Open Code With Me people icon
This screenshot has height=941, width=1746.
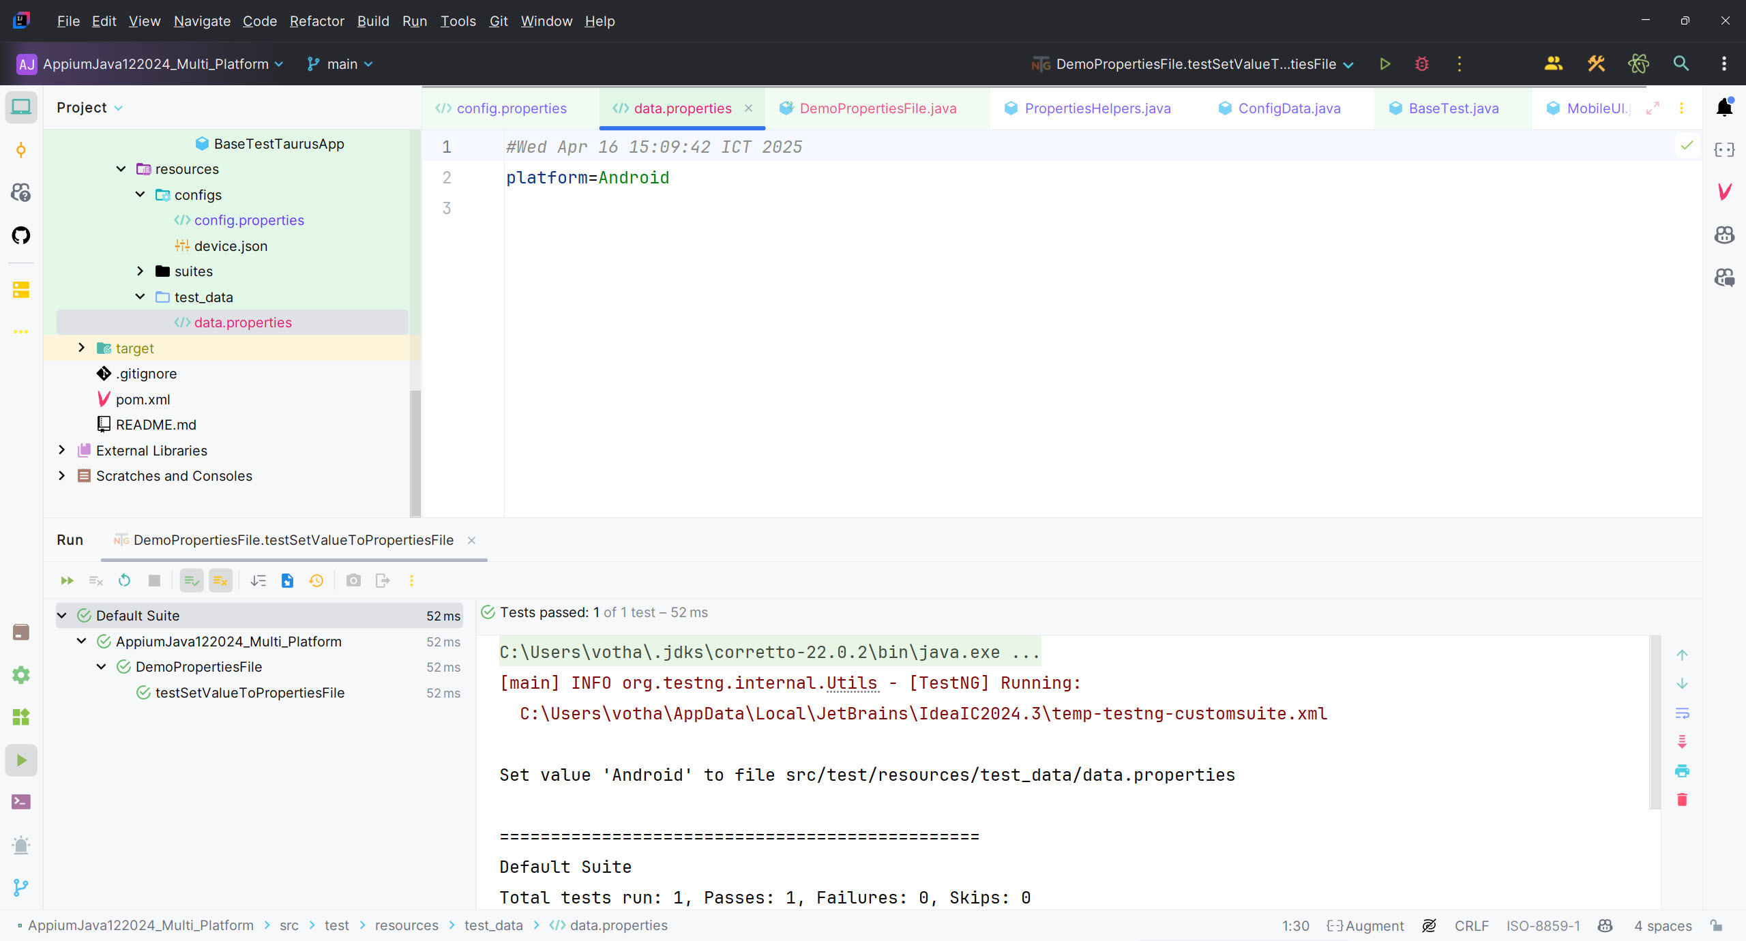[1553, 64]
